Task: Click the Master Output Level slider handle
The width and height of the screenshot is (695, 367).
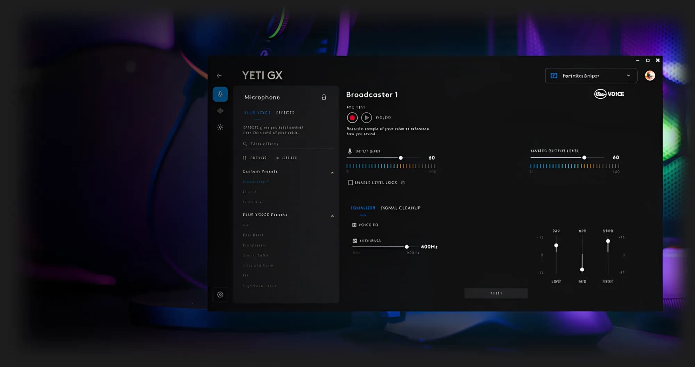Action: click(x=584, y=158)
